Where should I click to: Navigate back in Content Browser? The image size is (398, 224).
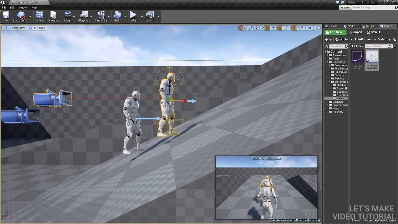click(x=326, y=40)
